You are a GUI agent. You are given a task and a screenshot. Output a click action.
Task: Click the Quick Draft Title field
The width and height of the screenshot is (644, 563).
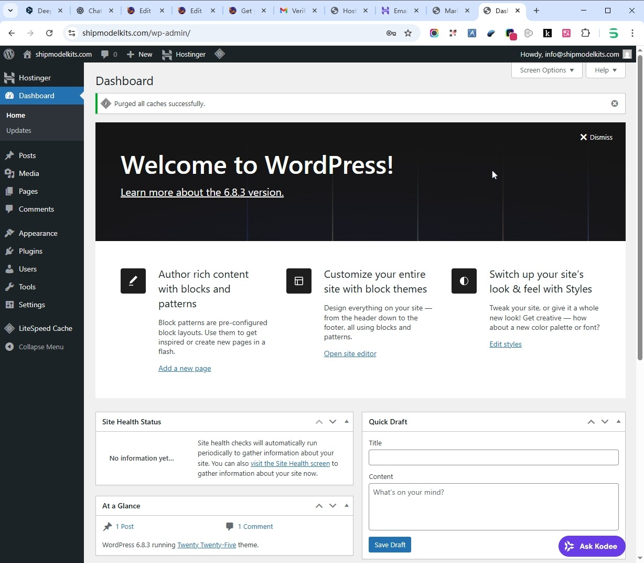[x=493, y=457]
